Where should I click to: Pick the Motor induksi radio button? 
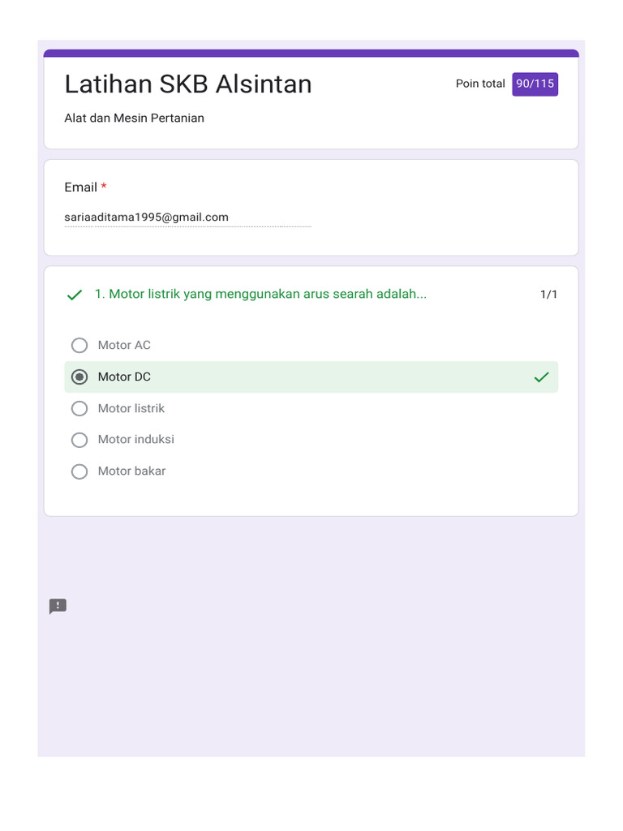click(79, 440)
